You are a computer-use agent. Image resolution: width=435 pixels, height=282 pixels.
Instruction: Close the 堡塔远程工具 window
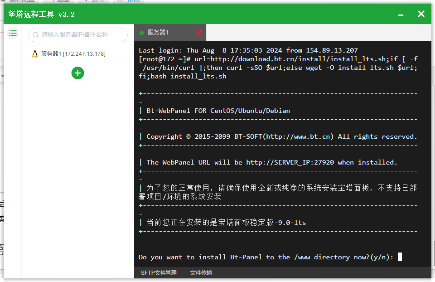(421, 14)
